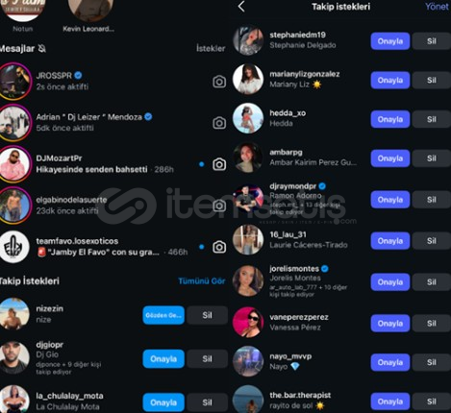This screenshot has width=451, height=413.
Task: View djraymondpr profile picture
Action: click(247, 199)
